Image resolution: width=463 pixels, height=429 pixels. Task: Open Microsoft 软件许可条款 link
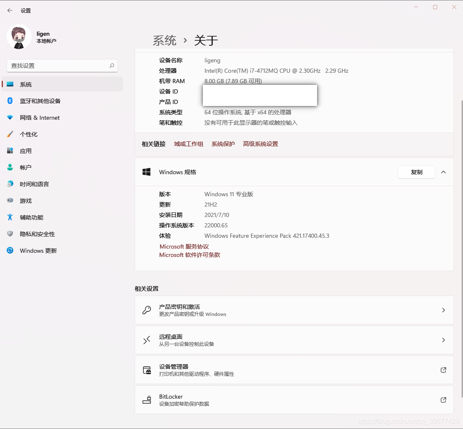(190, 255)
